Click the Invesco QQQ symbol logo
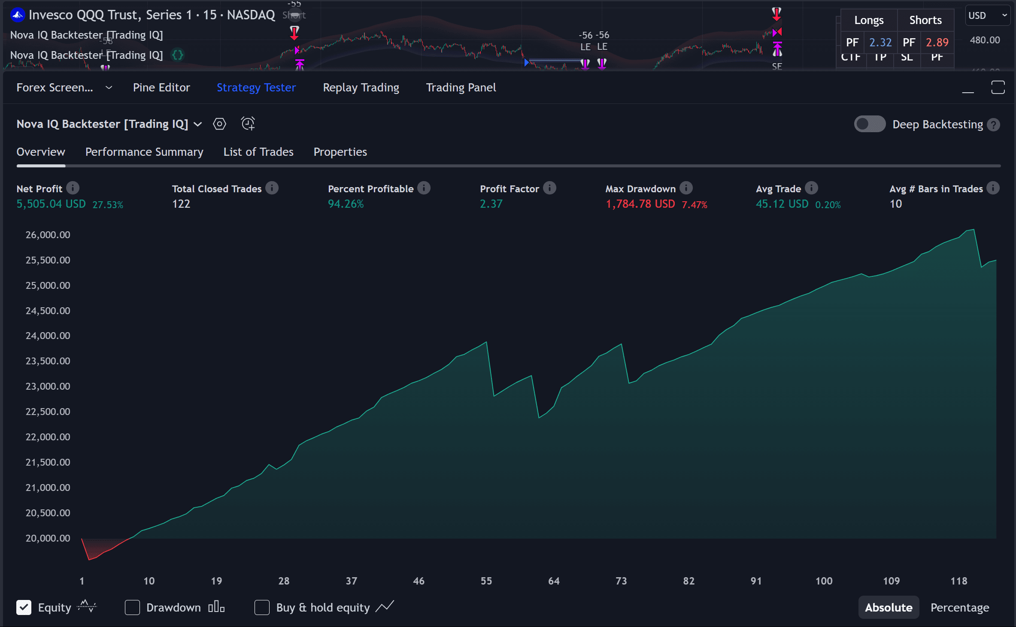 pos(18,15)
